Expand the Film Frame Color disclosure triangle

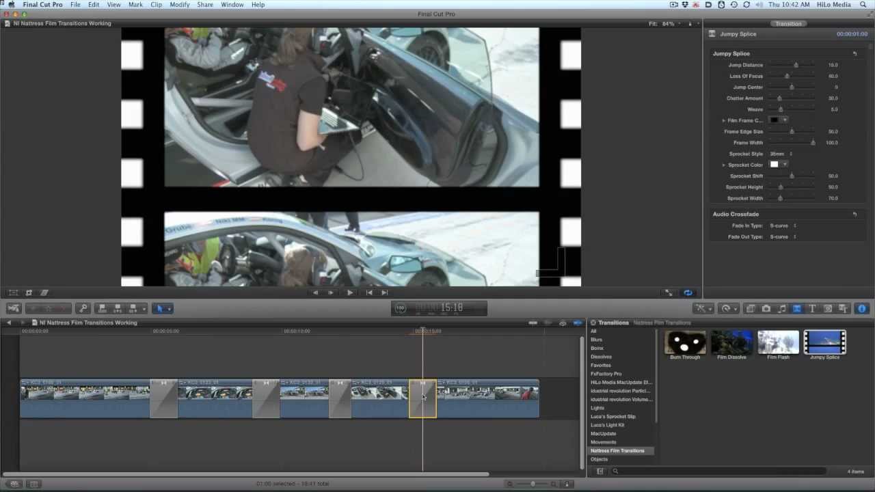[723, 120]
